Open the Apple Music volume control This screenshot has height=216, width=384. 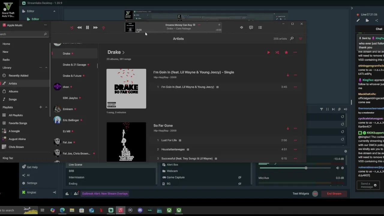coord(241,28)
